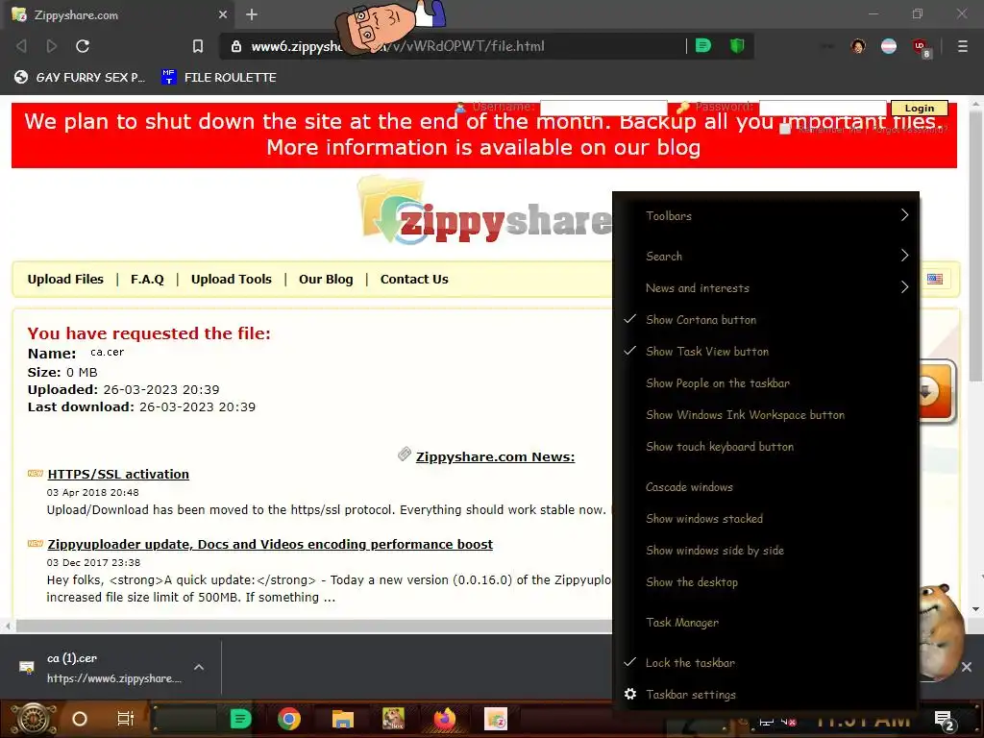Open the Zippyuploader update news article
The height and width of the screenshot is (738, 984).
coord(270,544)
